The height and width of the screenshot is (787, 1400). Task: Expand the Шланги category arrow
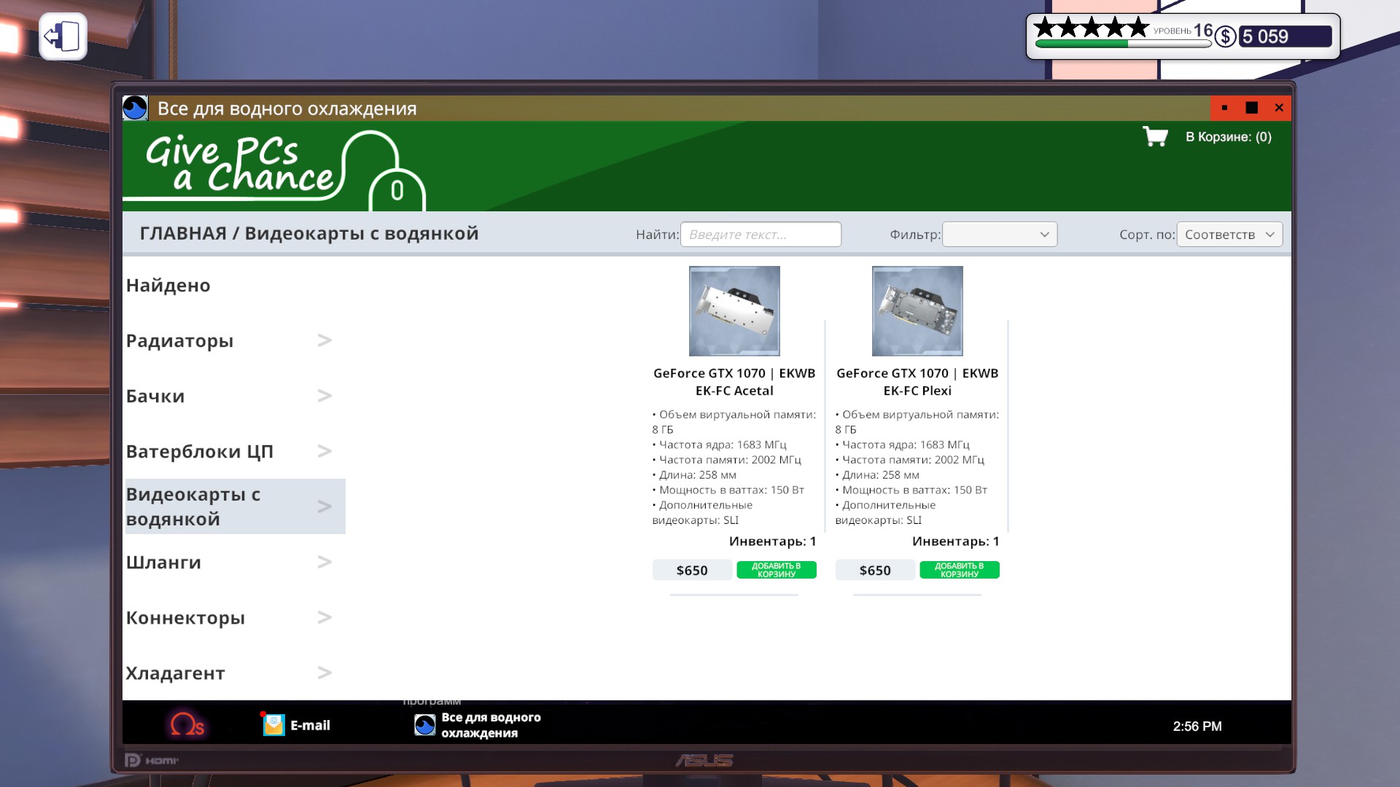[x=324, y=562]
